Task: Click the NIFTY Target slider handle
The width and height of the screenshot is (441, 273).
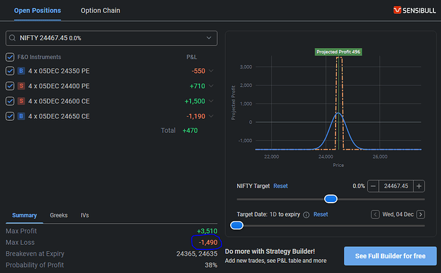Action: [x=331, y=199]
